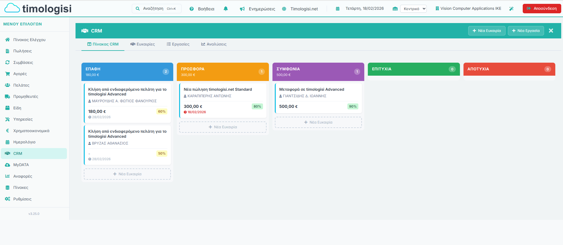The width and height of the screenshot is (563, 245).
Task: Click the overdue date 18/02/2026
Action: coord(195,112)
